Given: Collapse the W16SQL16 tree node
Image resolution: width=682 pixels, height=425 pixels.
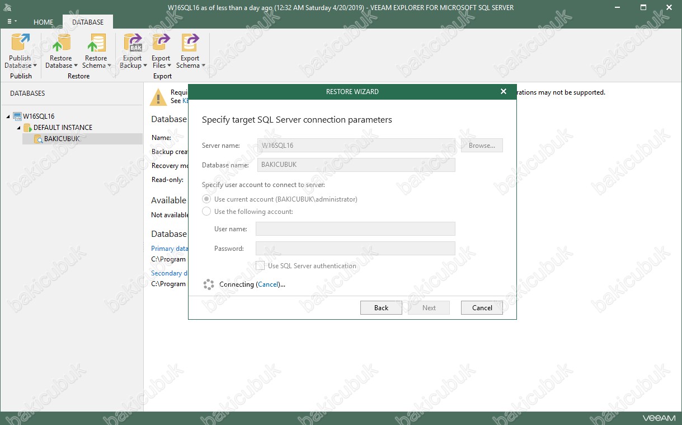Looking at the screenshot, I should click(x=8, y=116).
